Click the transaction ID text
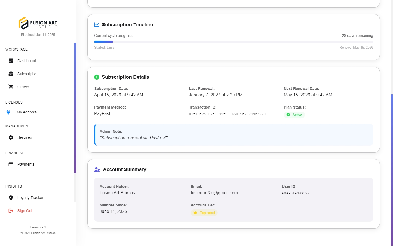 coord(227,114)
